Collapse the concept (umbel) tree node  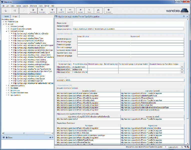[6, 31]
